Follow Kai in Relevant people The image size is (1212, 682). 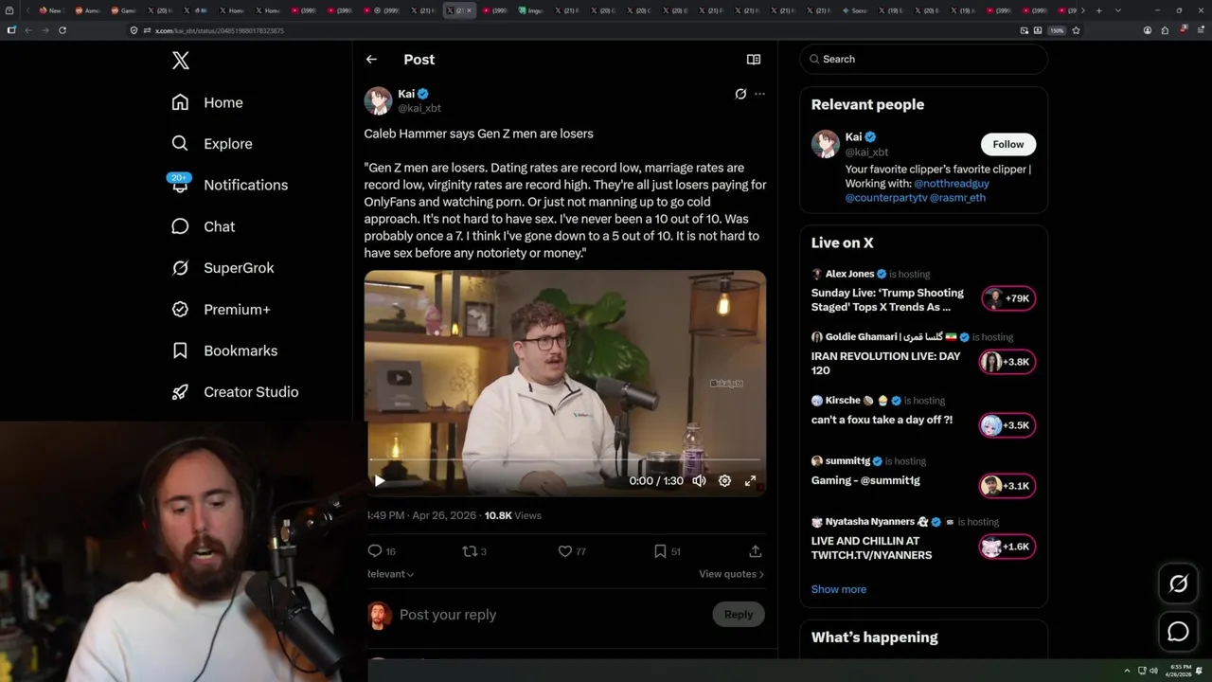click(1008, 144)
